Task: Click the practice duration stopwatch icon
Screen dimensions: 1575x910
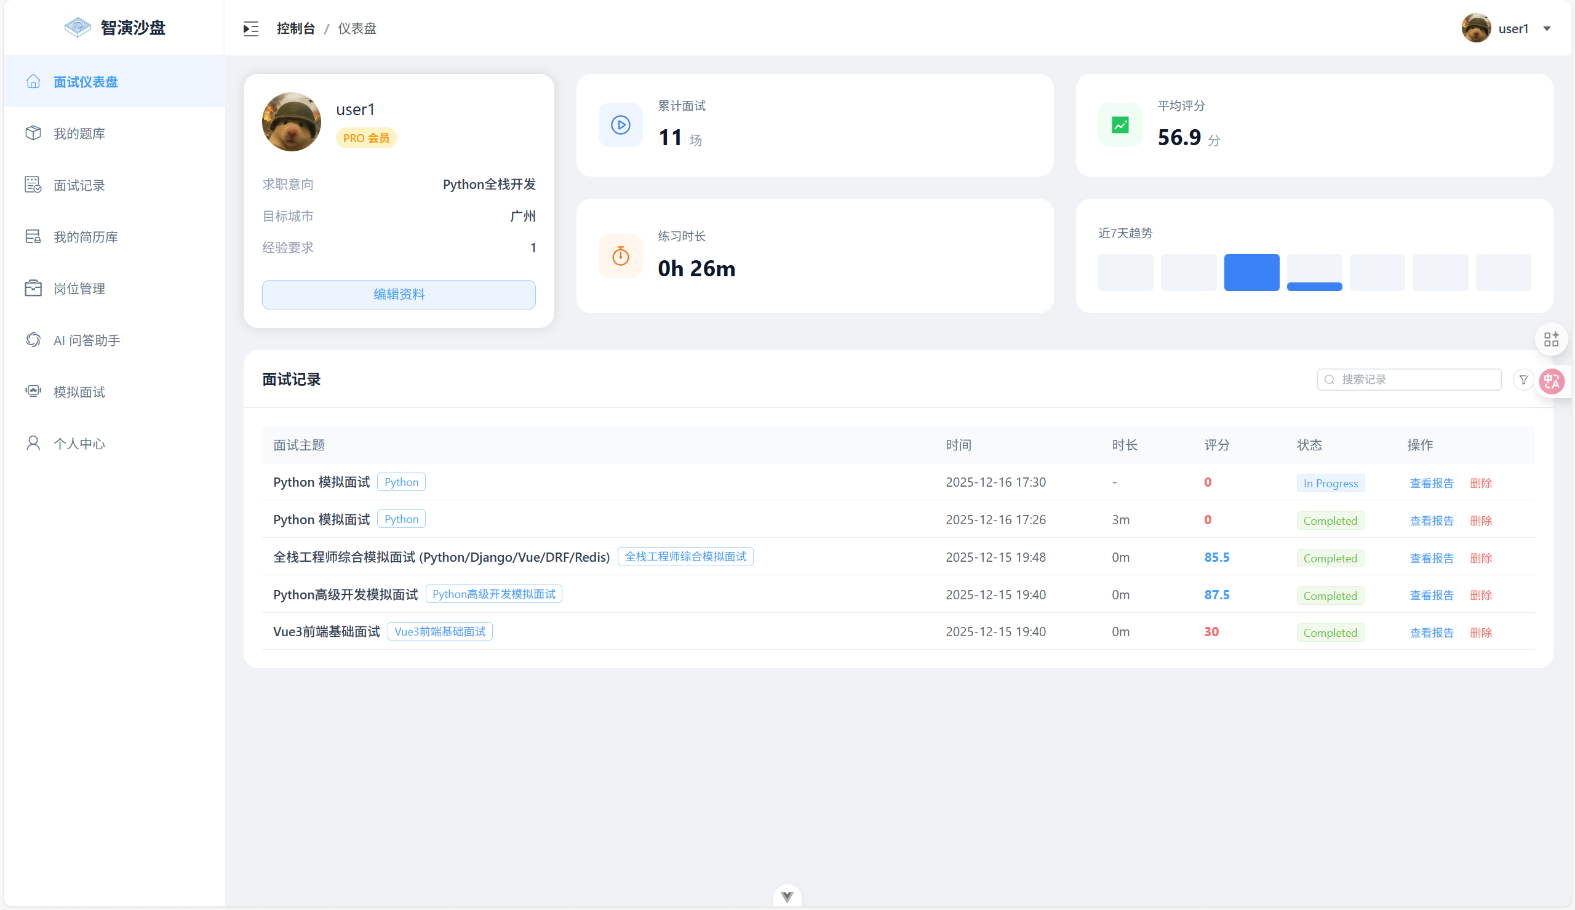Action: tap(620, 255)
